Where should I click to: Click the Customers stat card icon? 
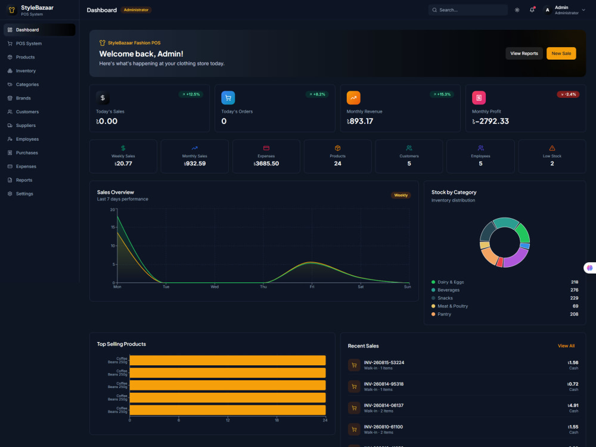tap(409, 148)
